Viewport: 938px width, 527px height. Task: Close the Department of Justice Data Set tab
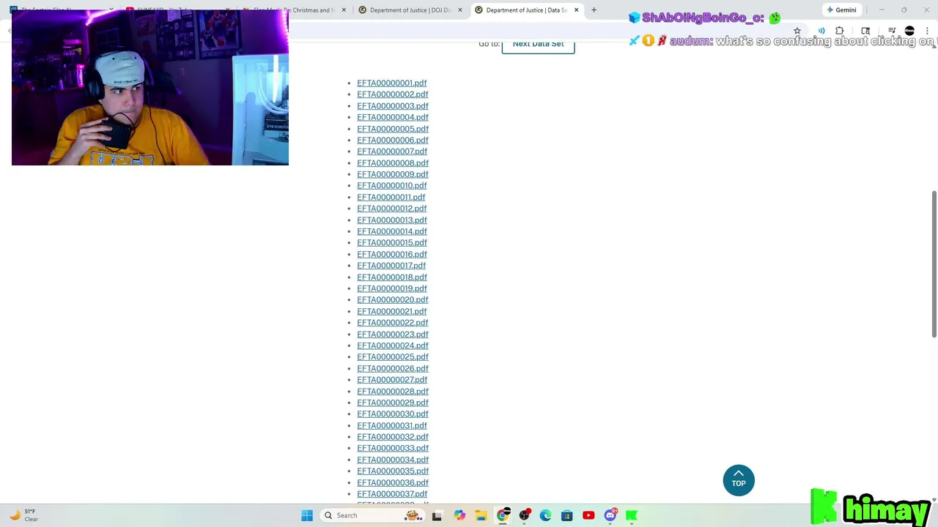coord(576,10)
